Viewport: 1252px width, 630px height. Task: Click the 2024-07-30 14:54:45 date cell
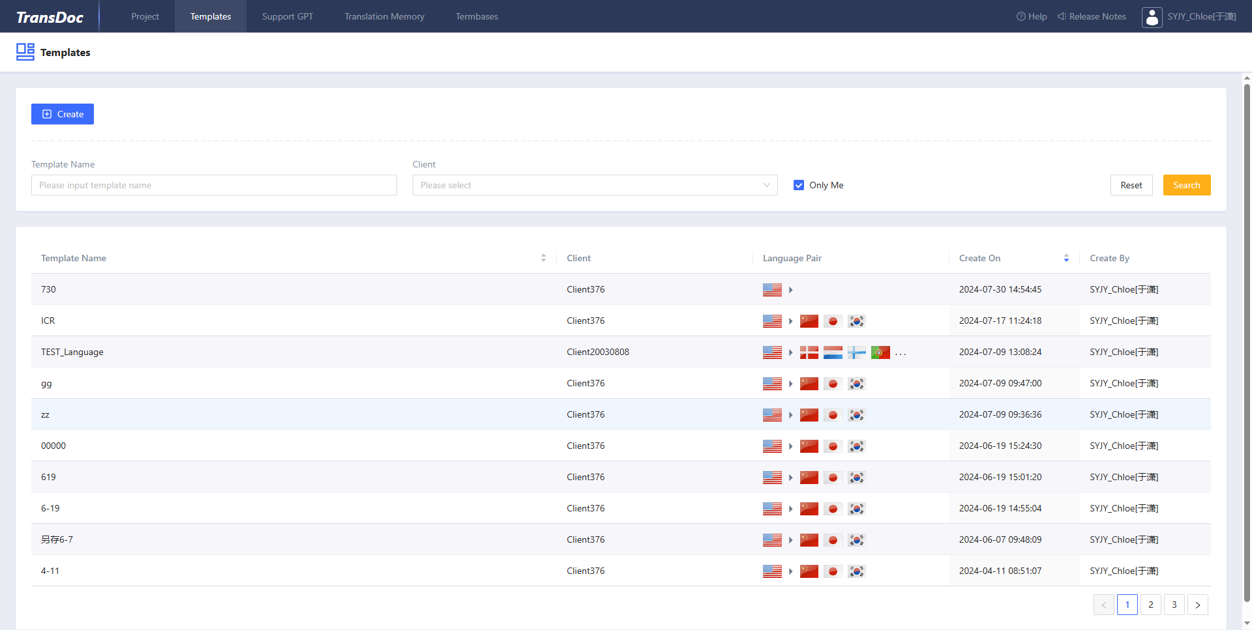click(1000, 289)
